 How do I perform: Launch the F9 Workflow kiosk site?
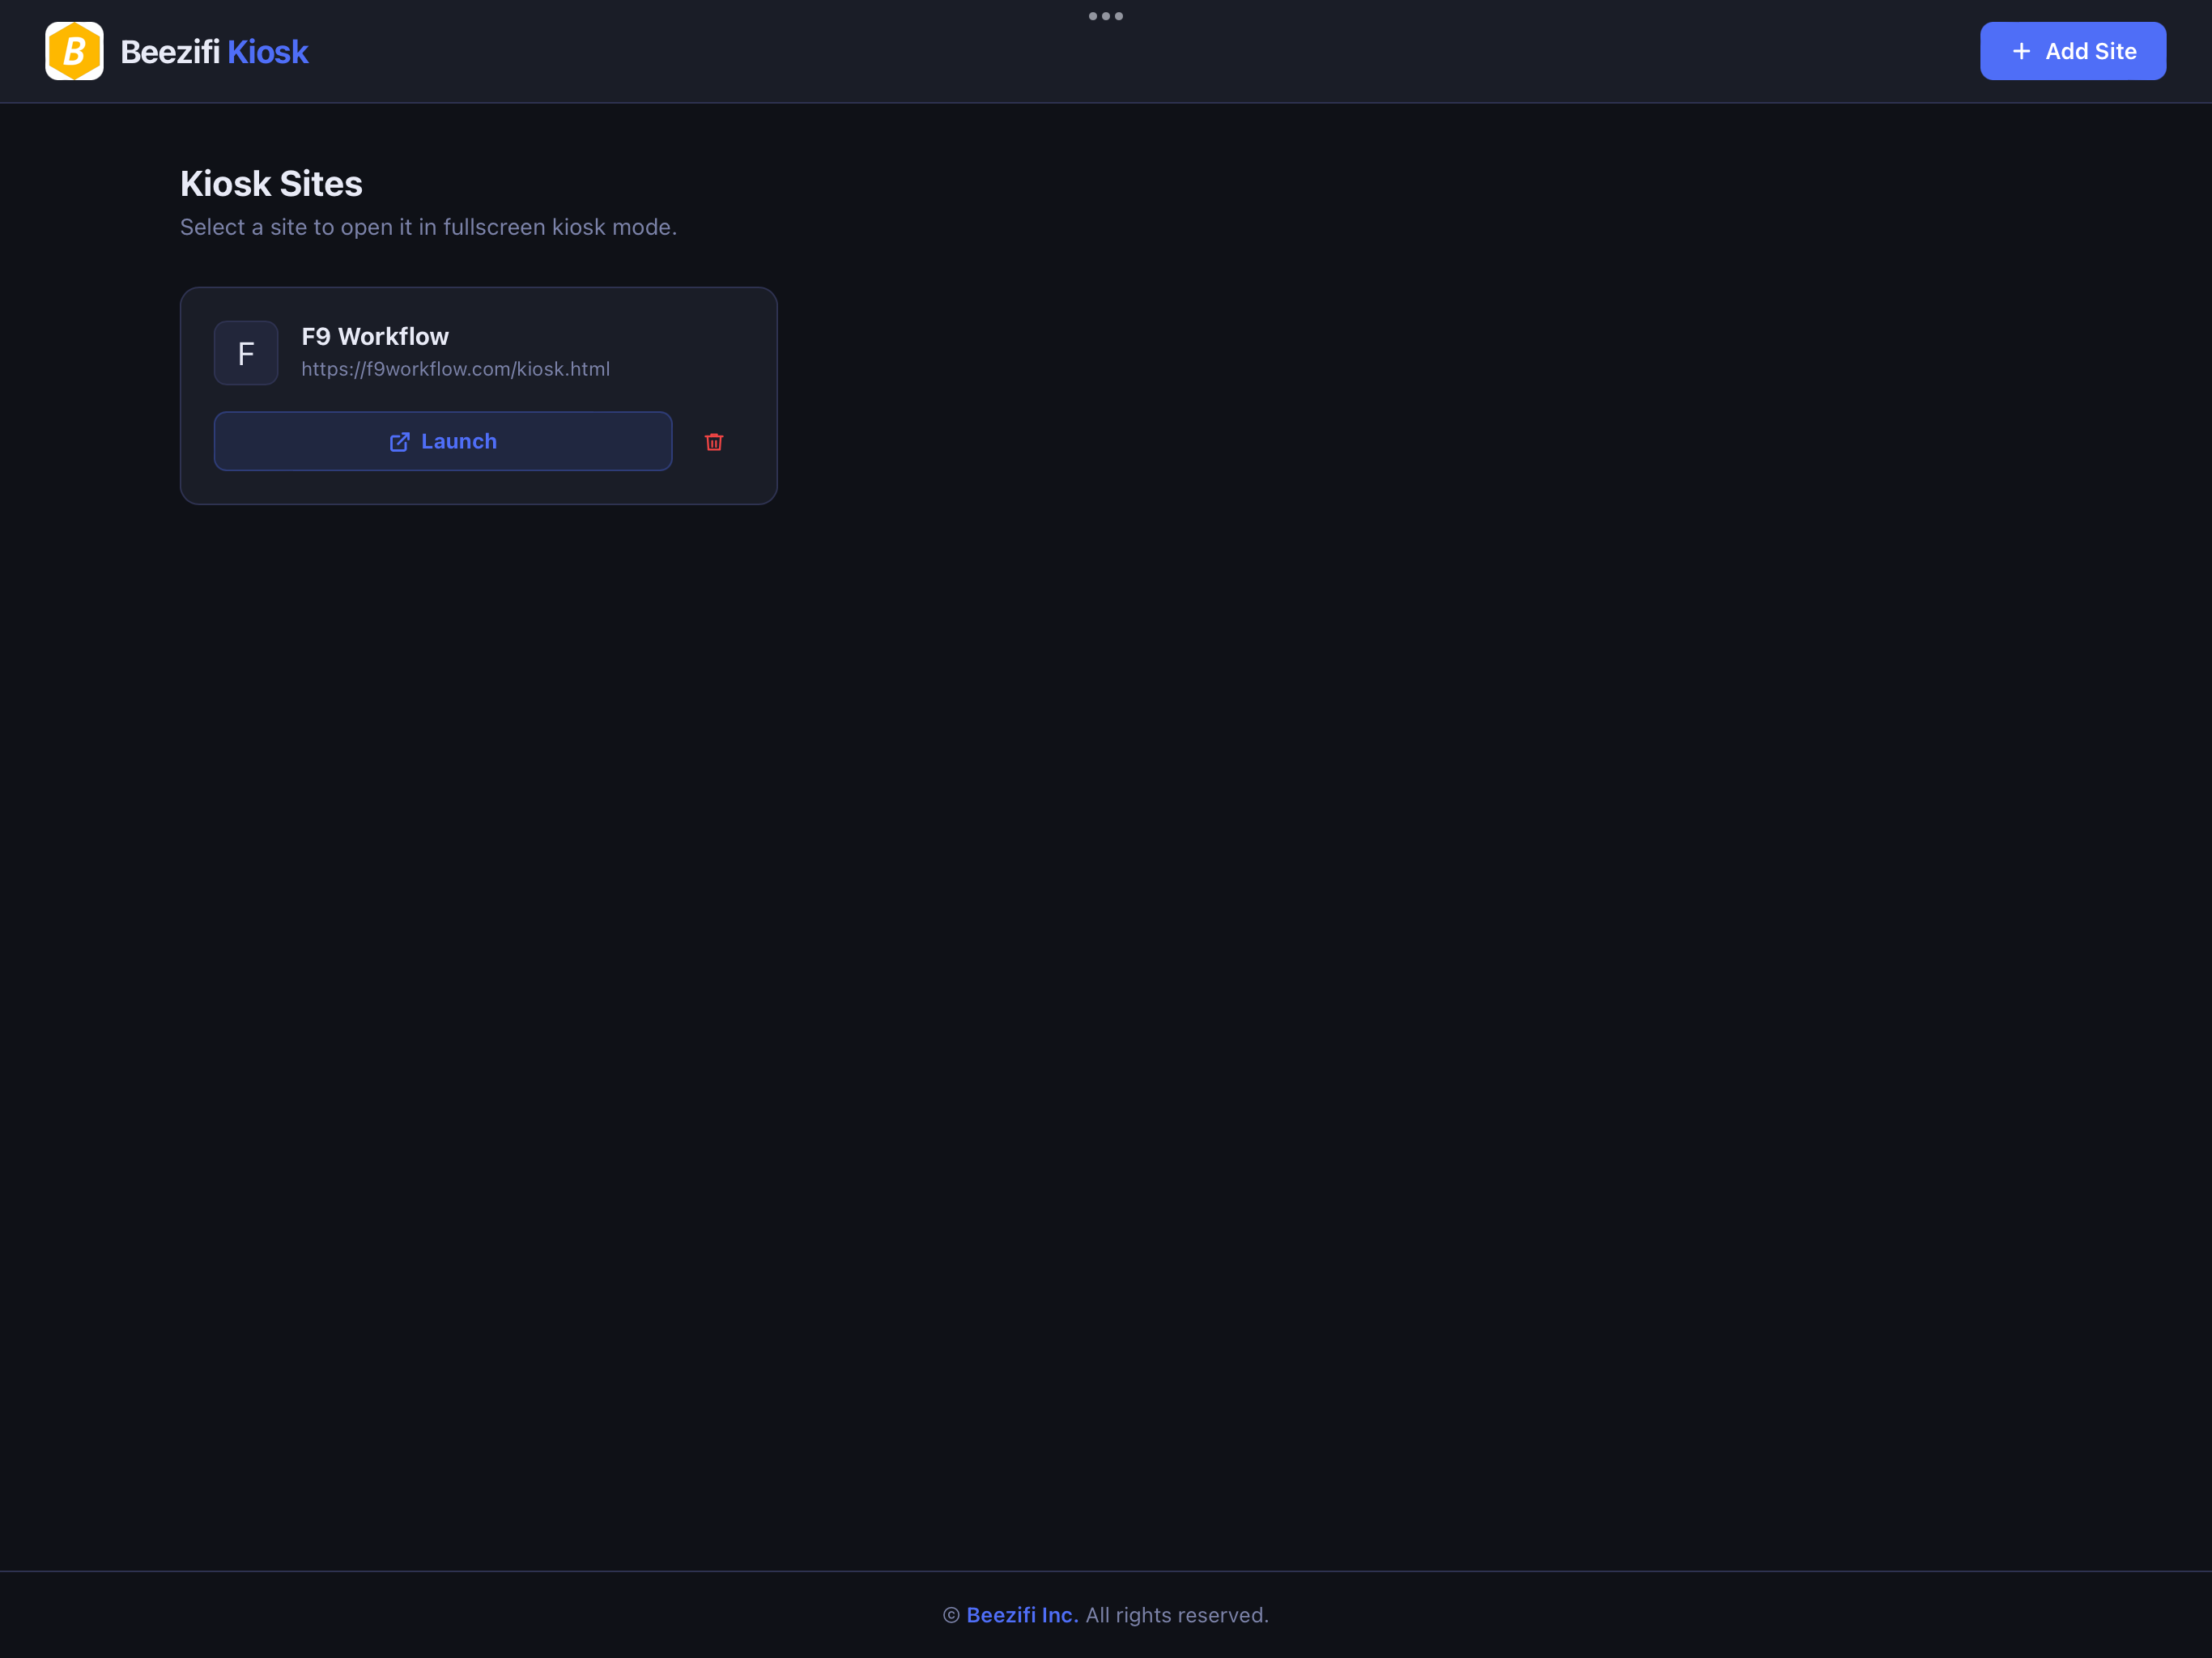click(443, 441)
